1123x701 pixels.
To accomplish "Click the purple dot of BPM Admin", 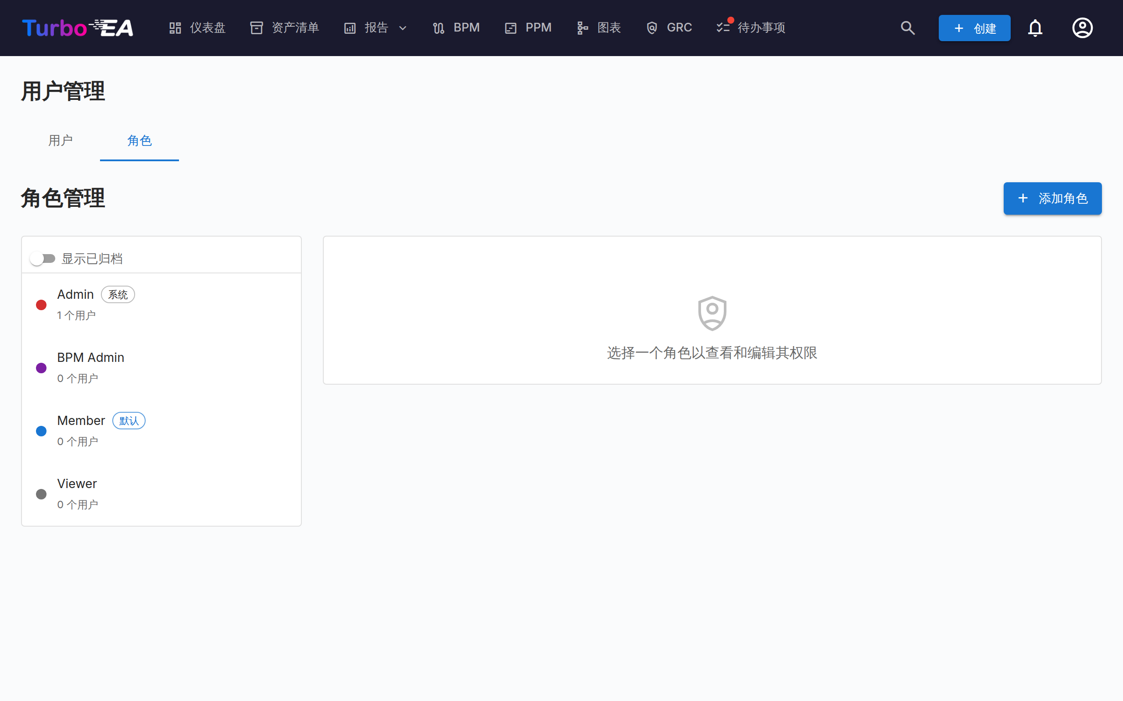I will 41,368.
